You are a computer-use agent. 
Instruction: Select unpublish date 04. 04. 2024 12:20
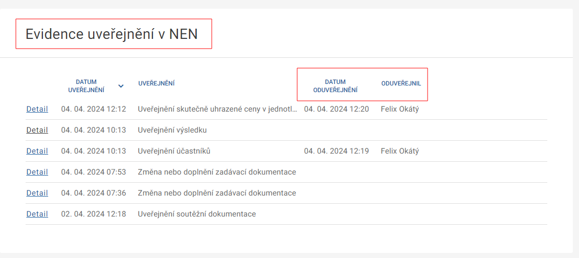click(337, 109)
